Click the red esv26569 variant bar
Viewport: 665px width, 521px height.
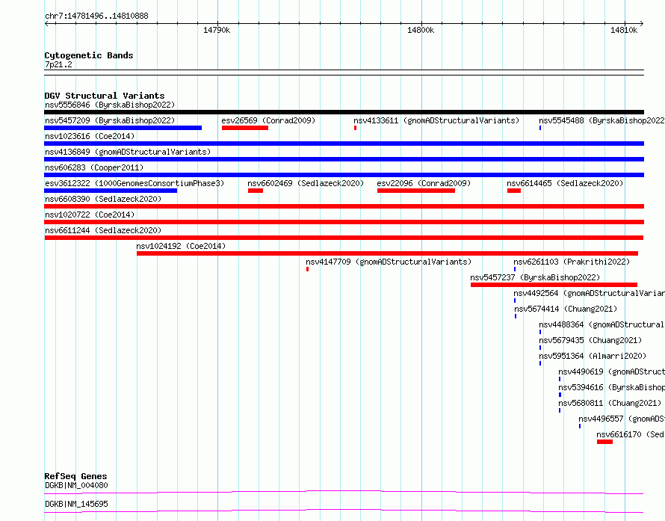point(245,128)
